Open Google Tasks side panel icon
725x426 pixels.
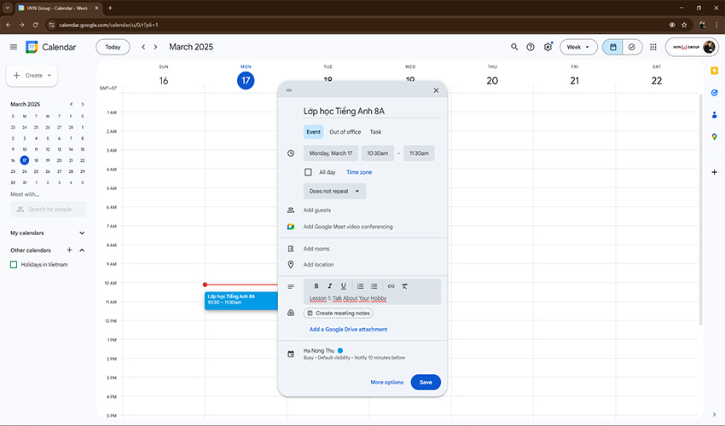point(715,93)
